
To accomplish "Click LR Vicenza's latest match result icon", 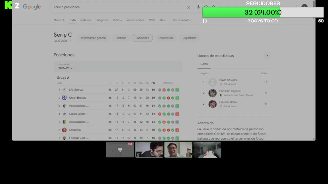I will (177, 90).
